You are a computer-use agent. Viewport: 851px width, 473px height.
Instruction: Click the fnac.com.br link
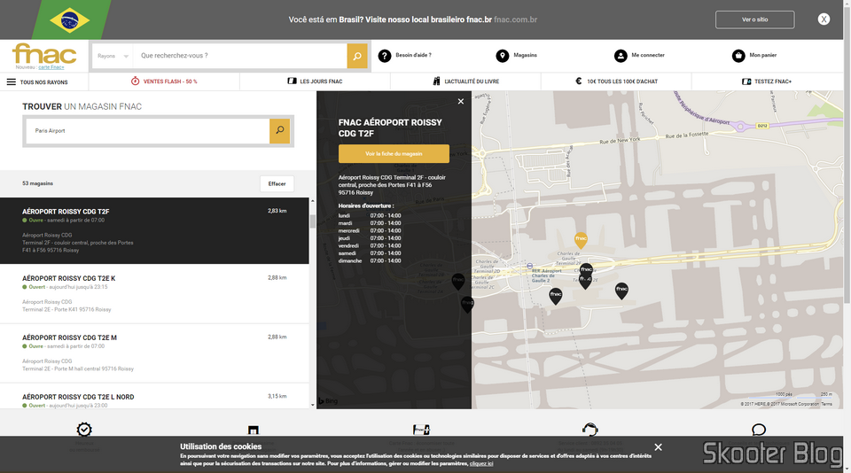click(x=516, y=19)
